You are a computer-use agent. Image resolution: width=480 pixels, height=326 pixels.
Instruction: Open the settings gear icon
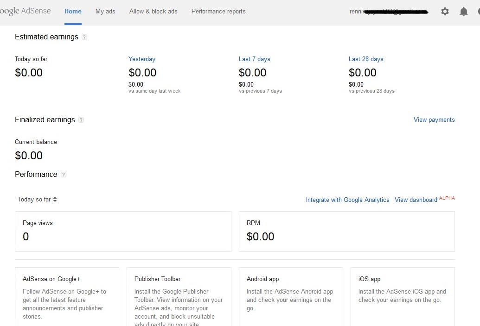coord(445,12)
